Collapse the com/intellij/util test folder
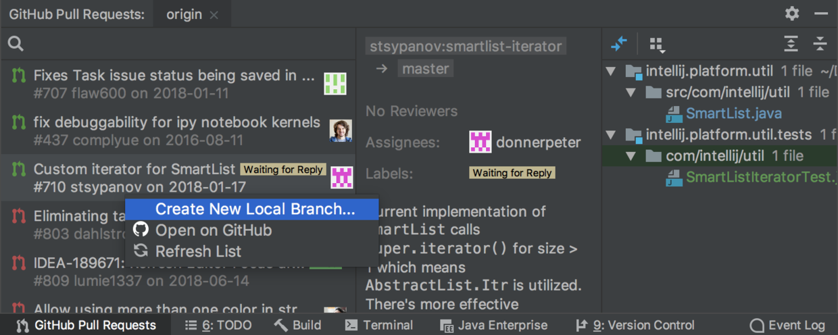 [631, 156]
